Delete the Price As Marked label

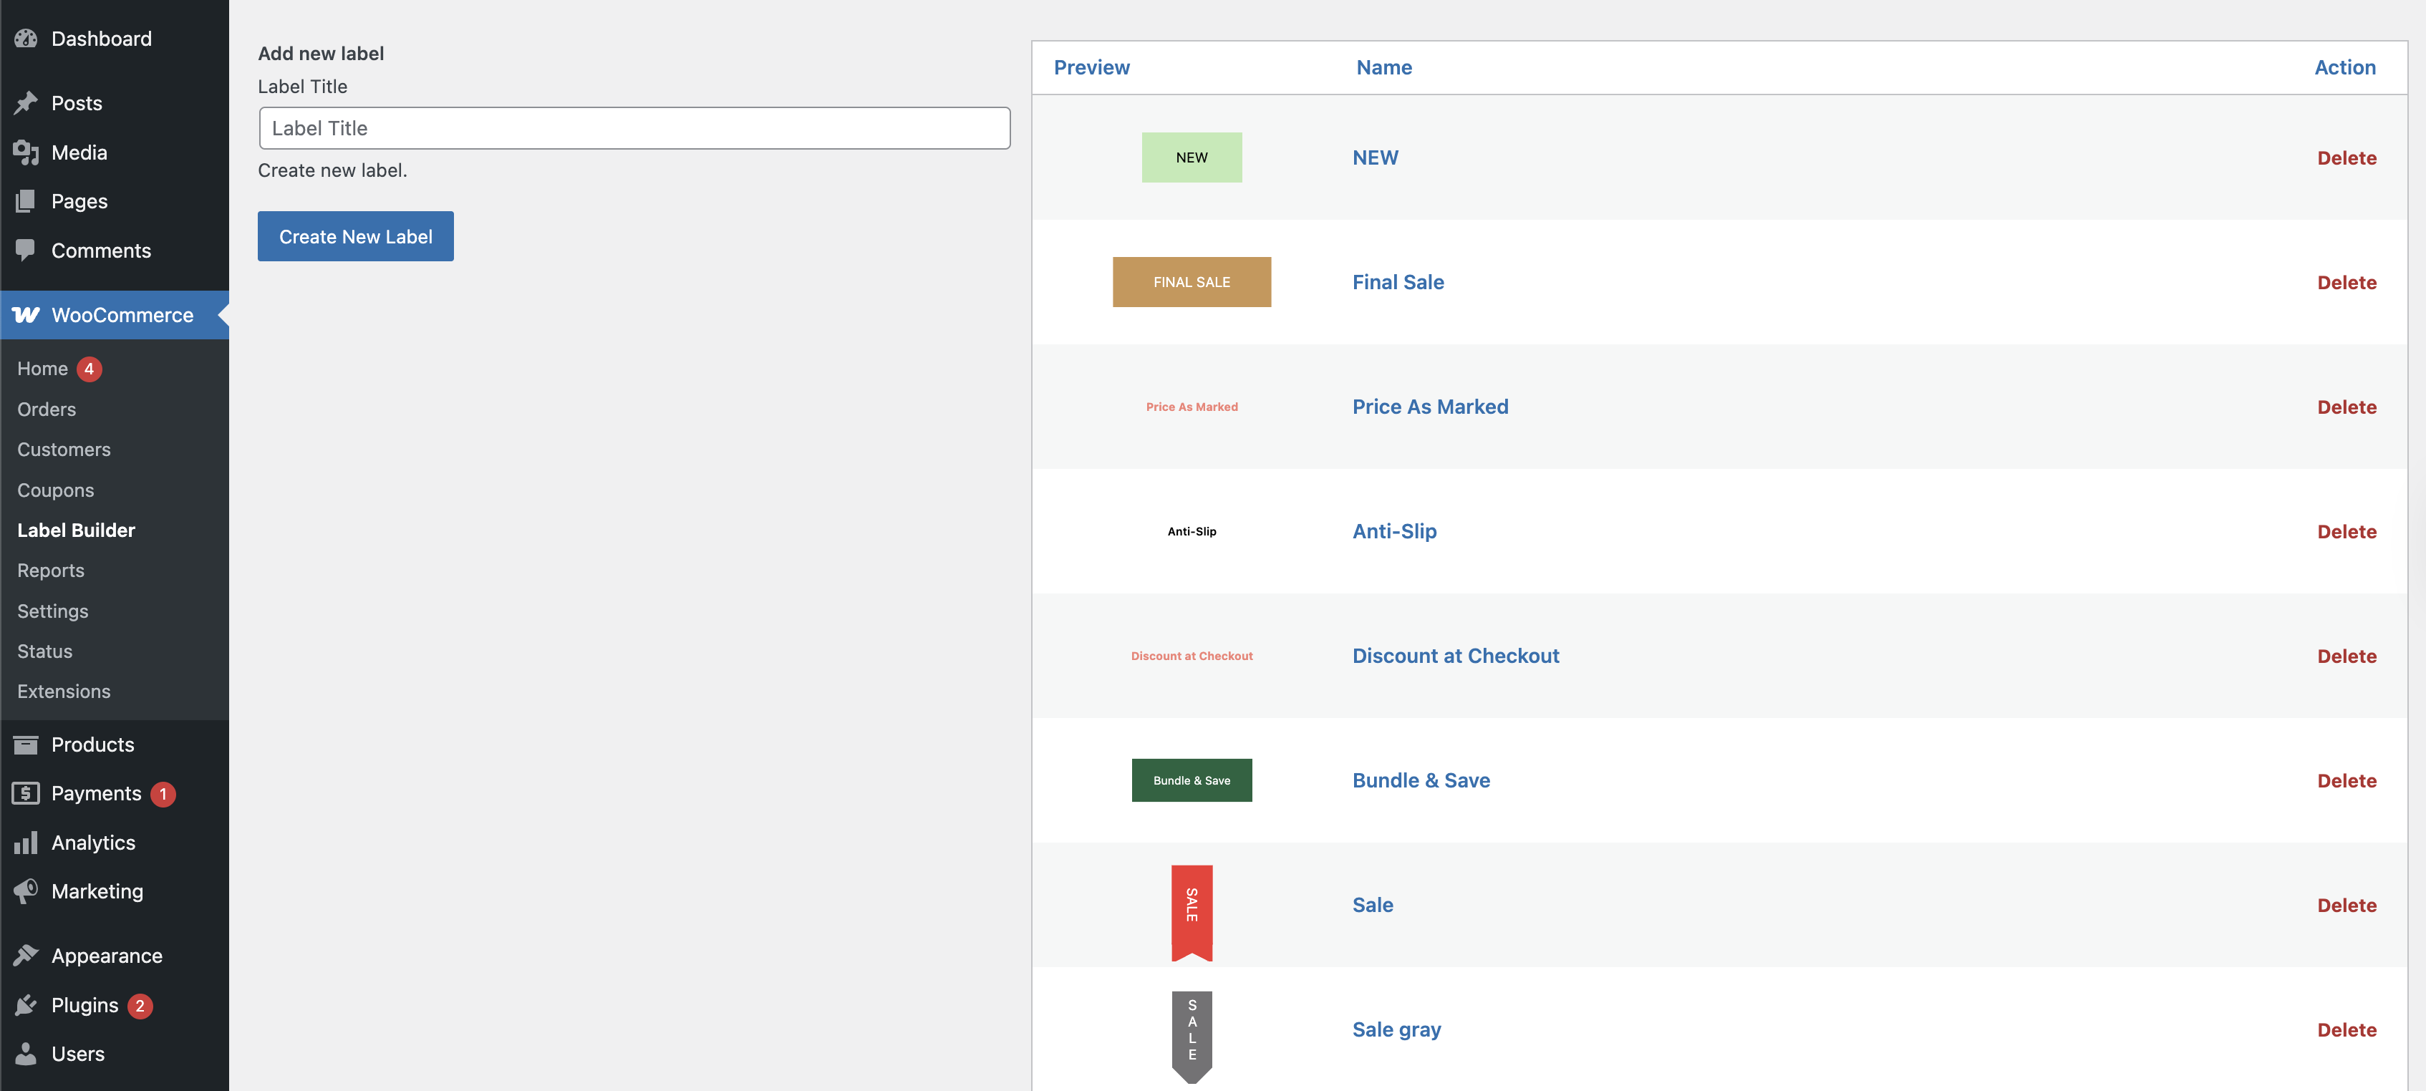[x=2346, y=407]
